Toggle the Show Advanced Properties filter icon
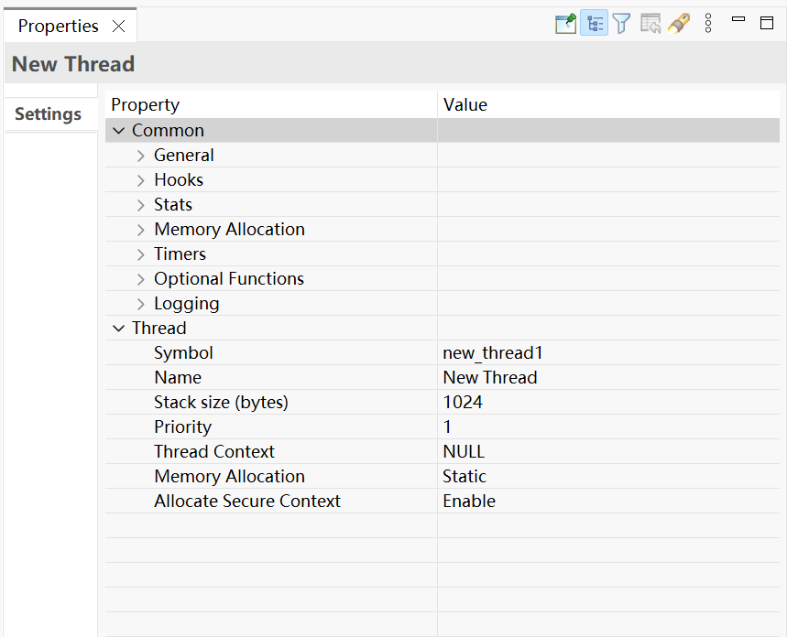 tap(621, 24)
